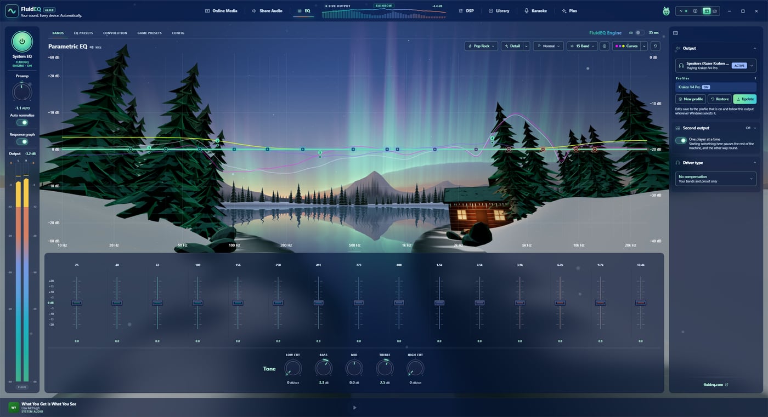Click the Output speaker icon
The image size is (768, 417).
tap(678, 48)
